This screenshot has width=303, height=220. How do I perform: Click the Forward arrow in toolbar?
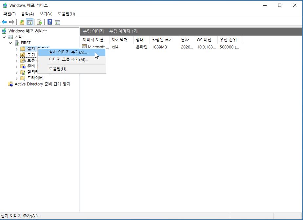(x=12, y=22)
